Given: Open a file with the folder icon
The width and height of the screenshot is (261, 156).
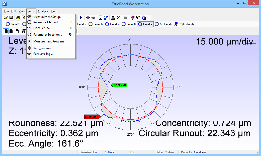Looking at the screenshot, I should (6, 18).
